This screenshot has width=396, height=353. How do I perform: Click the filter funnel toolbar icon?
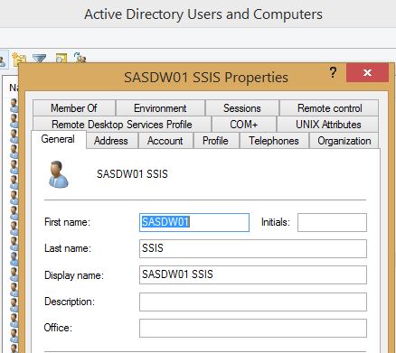[39, 58]
